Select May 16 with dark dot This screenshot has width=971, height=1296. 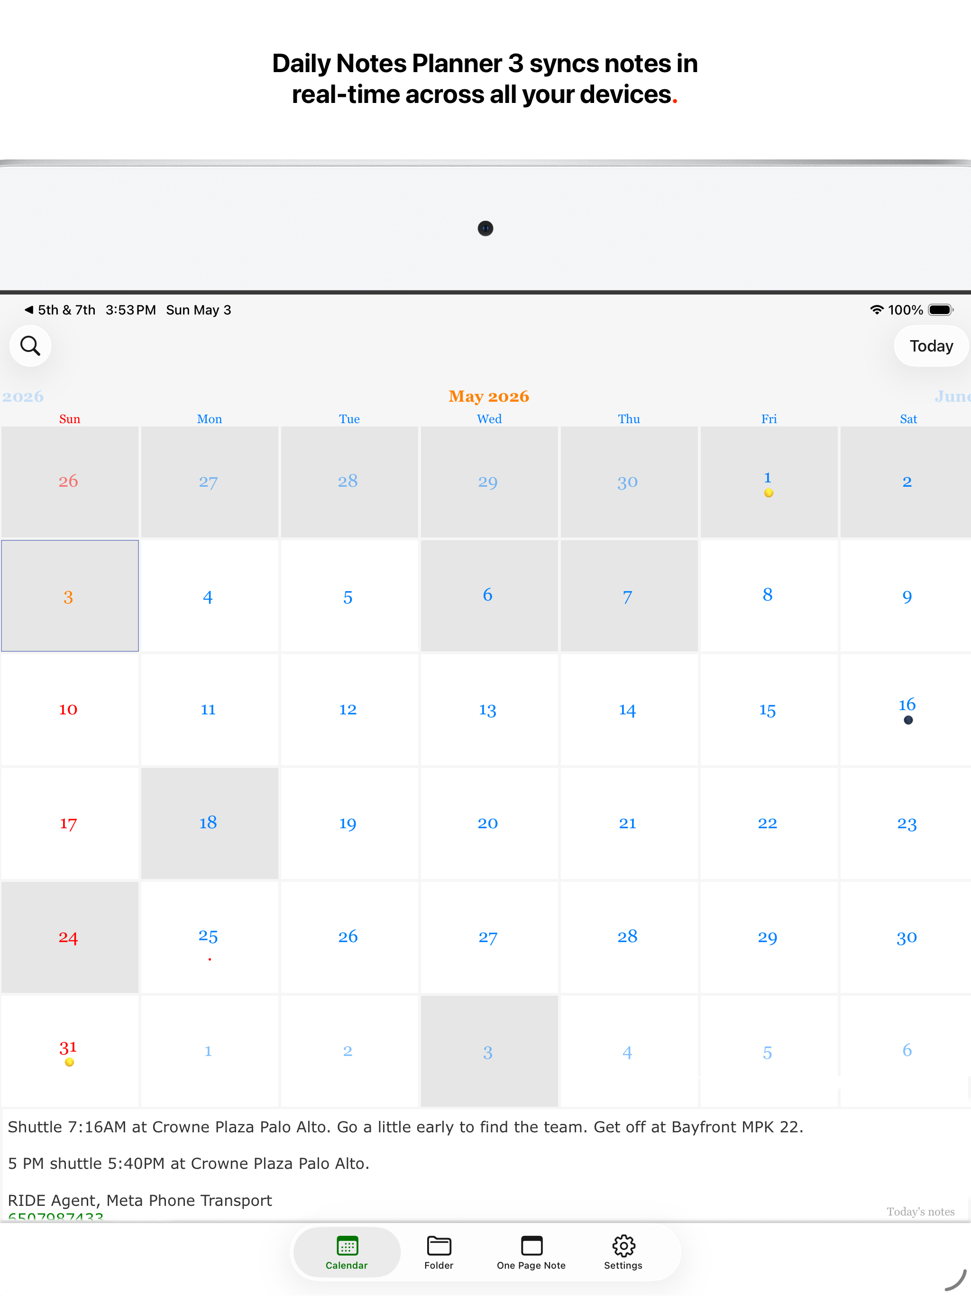coord(907,709)
